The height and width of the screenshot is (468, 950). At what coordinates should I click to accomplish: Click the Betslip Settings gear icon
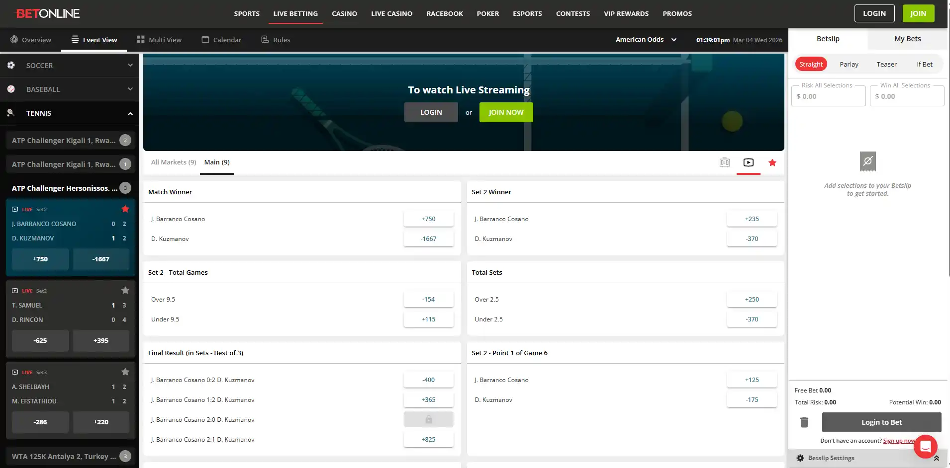click(x=800, y=458)
